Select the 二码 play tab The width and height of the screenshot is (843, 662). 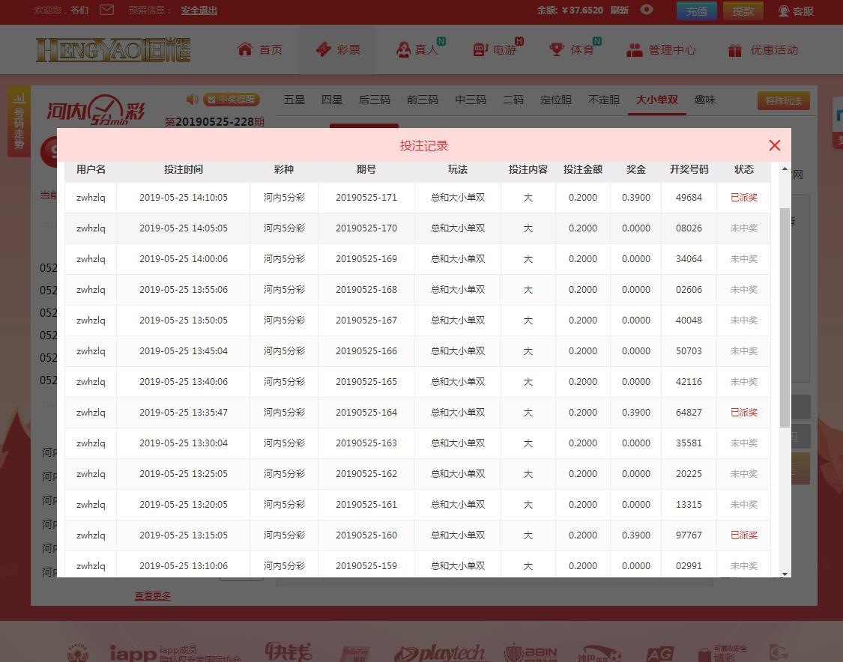(x=513, y=100)
